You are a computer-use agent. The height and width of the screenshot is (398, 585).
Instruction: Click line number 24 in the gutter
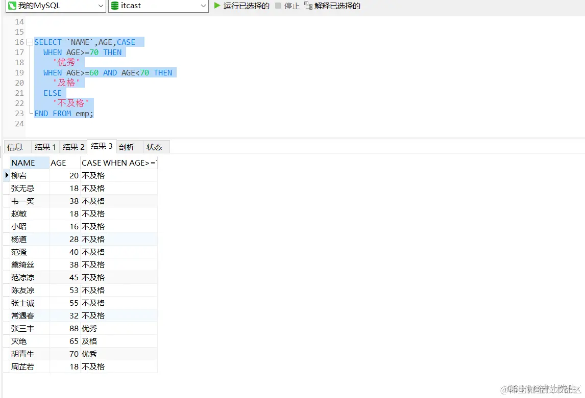[x=19, y=124]
